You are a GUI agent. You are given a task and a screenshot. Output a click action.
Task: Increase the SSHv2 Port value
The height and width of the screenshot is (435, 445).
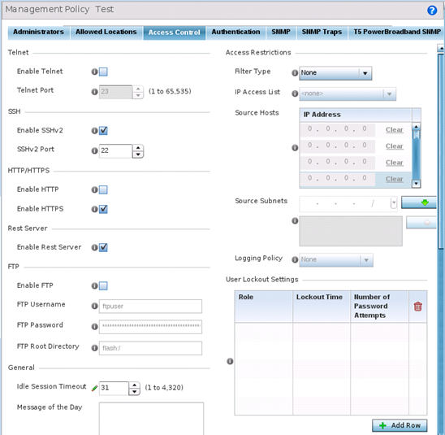(138, 148)
